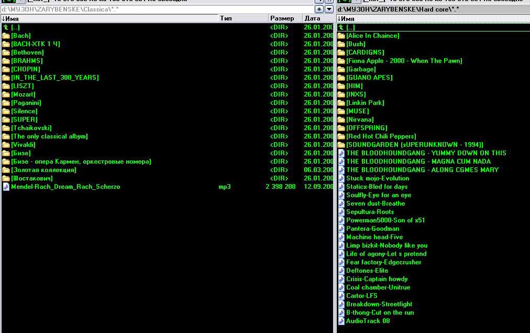Screen dimensions: 530x333
Task: Select the [HIM] folder name
Action: pos(355,86)
